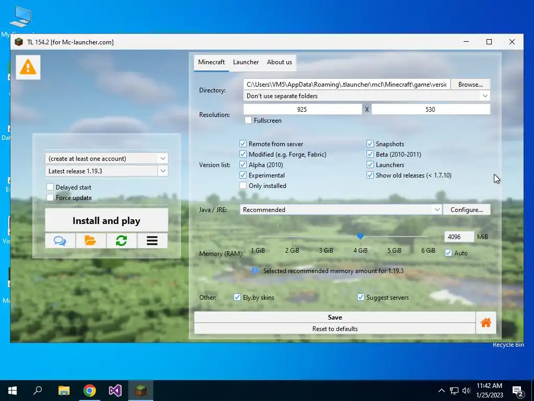Open the chat support speech bubble icon
Viewport: 534px width, 401px height.
(x=60, y=241)
